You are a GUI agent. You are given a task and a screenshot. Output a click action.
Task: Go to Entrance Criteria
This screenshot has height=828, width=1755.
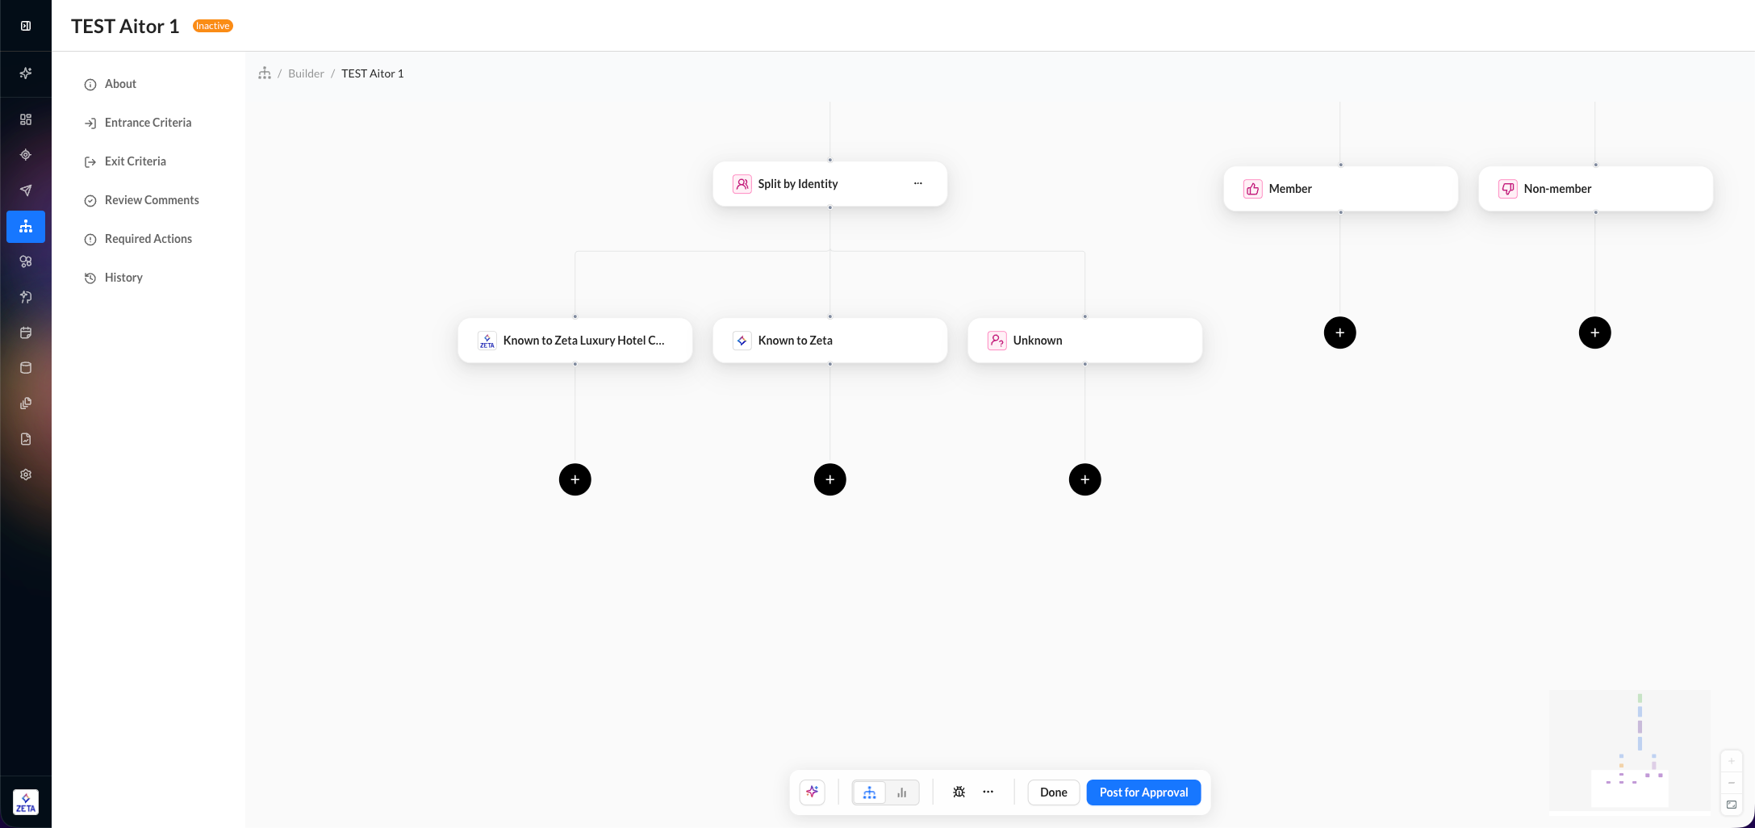(138, 123)
